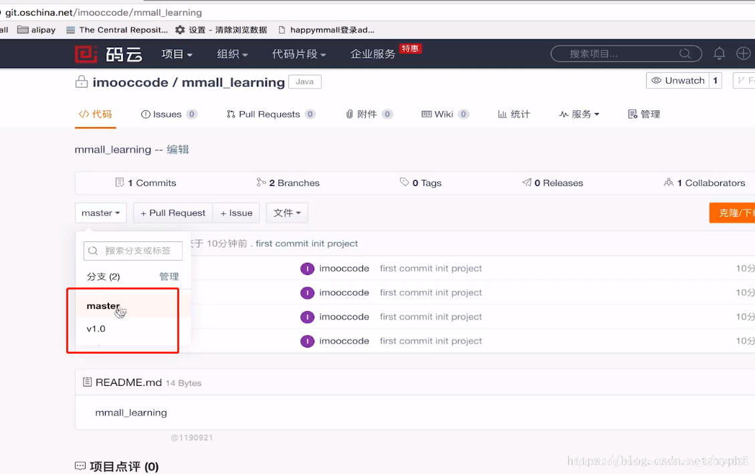Image resolution: width=755 pixels, height=474 pixels.
Task: Select the master branch in dropdown list
Action: [x=133, y=306]
